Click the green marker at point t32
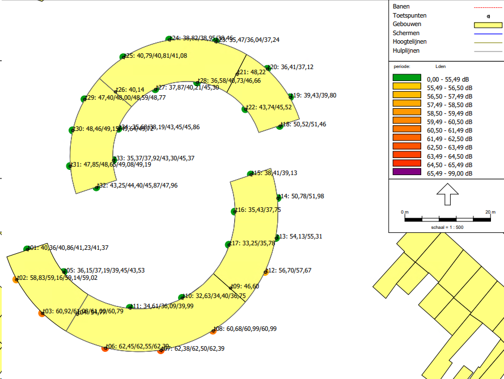 click(x=96, y=188)
